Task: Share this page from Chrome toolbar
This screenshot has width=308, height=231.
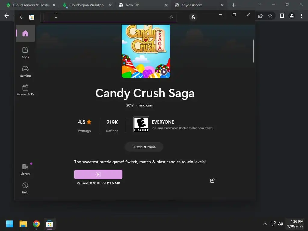Action: click(260, 16)
